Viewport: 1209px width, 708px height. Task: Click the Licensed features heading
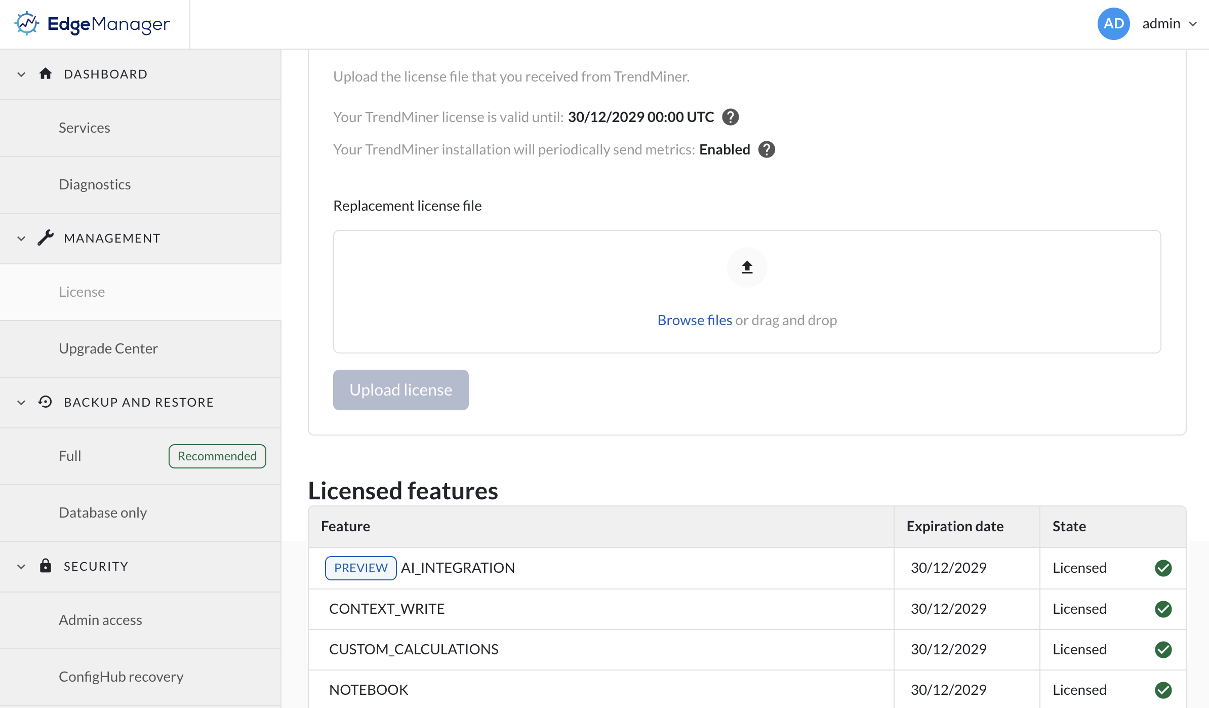[x=403, y=491]
